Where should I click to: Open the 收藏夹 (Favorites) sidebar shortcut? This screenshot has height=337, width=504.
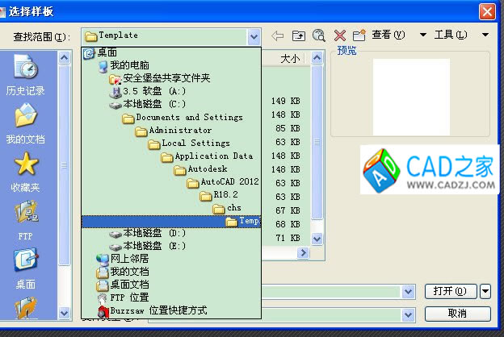click(x=27, y=173)
